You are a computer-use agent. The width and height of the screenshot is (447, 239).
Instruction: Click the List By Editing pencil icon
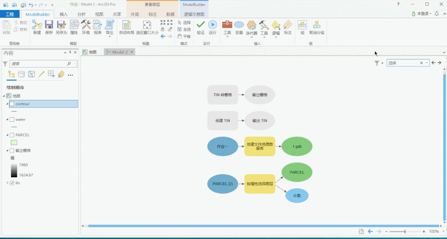[x=41, y=74]
